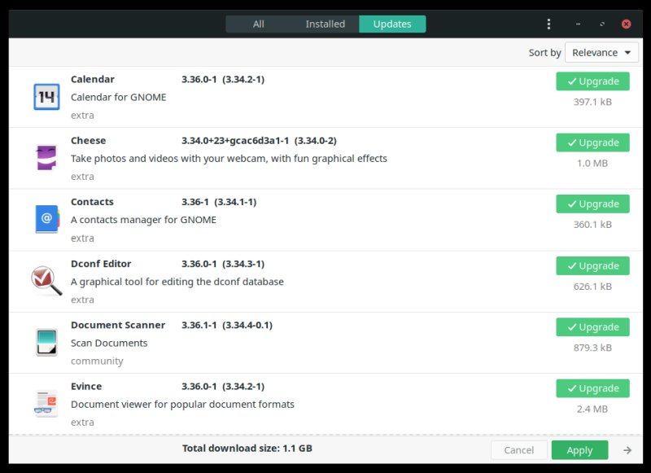Toggle the Upgrade button for Document Scanner

click(x=592, y=327)
